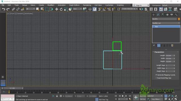
Task: Click the Box001 object color swatch
Action: click(179, 19)
